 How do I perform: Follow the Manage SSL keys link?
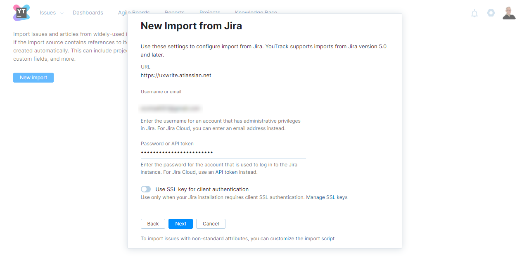[327, 197]
